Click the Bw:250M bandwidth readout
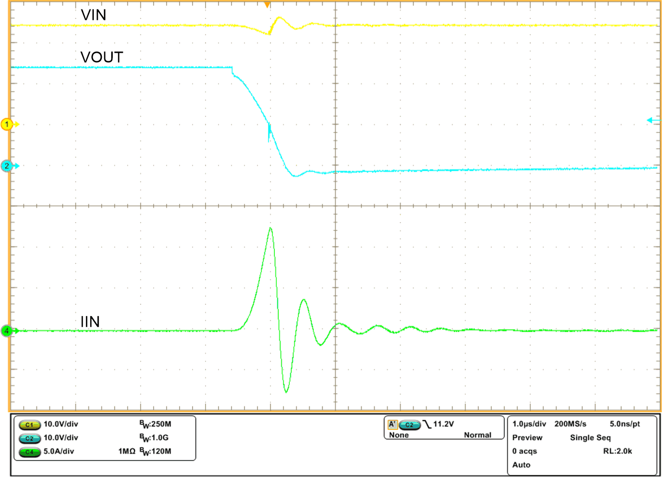 click(x=155, y=424)
